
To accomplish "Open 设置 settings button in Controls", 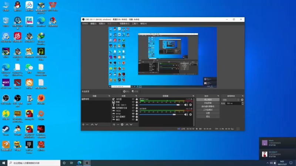I will coord(208,113).
